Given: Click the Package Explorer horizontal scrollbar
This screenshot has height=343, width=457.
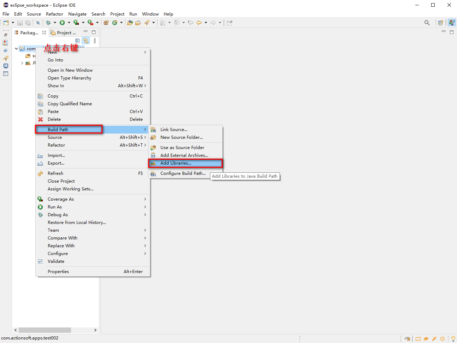Looking at the screenshot, I should [x=45, y=330].
